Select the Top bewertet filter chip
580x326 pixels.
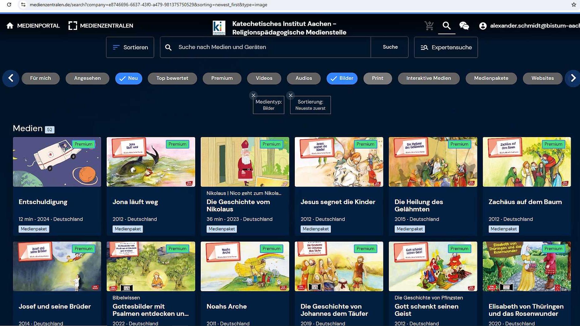pos(172,78)
